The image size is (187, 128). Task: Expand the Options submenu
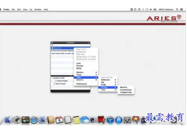pyautogui.click(x=86, y=72)
